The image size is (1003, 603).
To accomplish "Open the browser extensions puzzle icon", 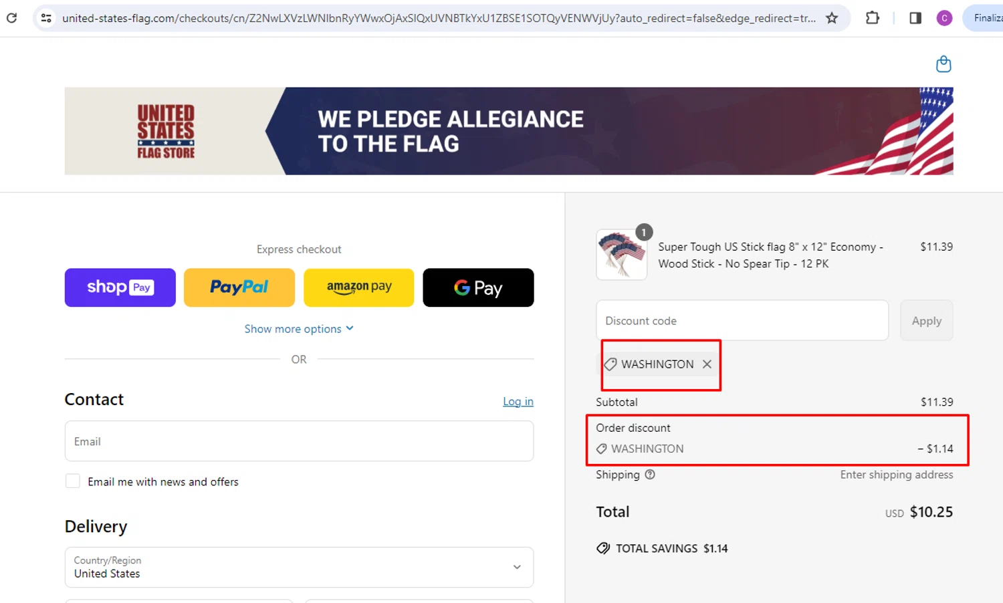I will coord(872,18).
